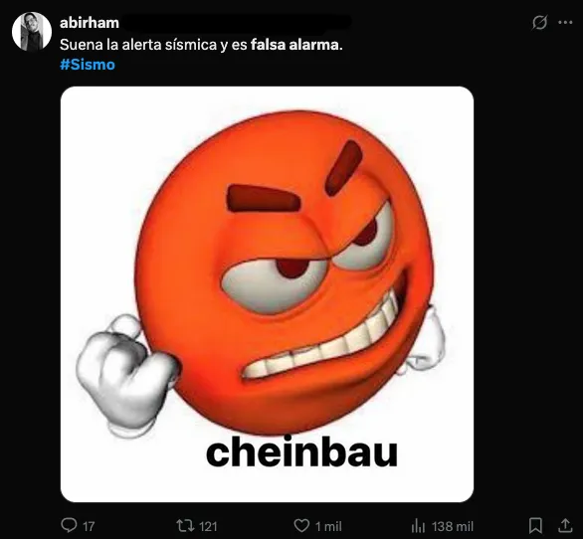The image size is (583, 539).
Task: Click the like count 1 mil
Action: click(x=328, y=526)
